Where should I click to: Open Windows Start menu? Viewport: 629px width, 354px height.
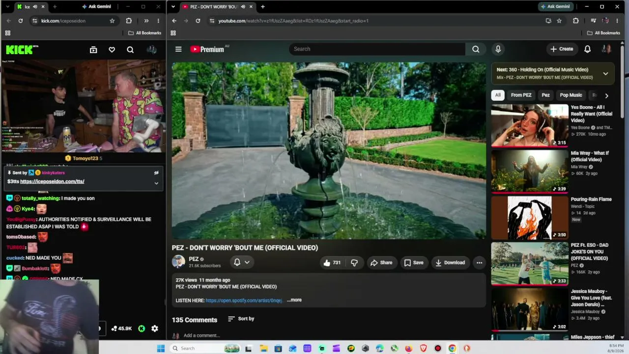[x=161, y=349]
